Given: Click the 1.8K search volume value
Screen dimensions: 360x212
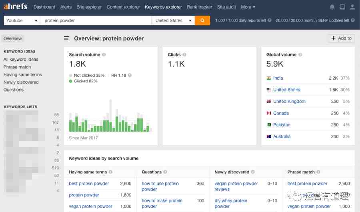Looking at the screenshot, I should [78, 64].
